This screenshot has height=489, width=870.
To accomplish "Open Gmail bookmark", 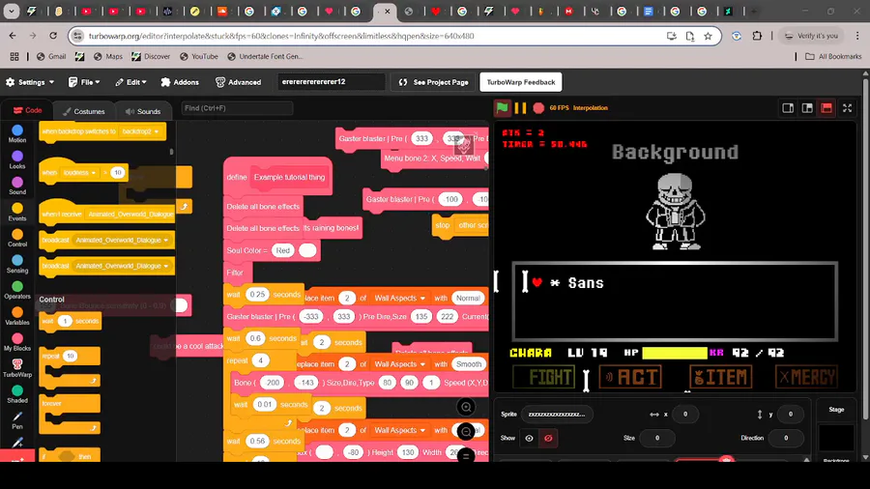I will pos(51,57).
